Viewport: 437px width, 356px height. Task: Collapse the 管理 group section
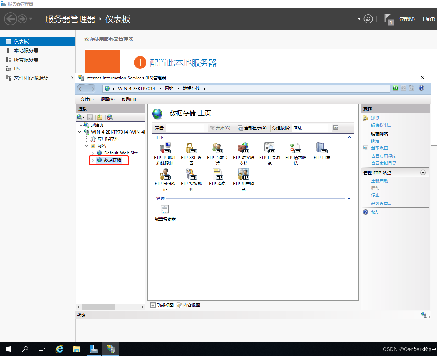349,199
